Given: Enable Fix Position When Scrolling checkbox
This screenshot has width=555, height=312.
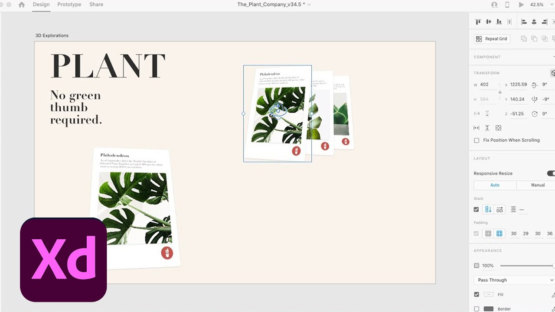Looking at the screenshot, I should 477,140.
